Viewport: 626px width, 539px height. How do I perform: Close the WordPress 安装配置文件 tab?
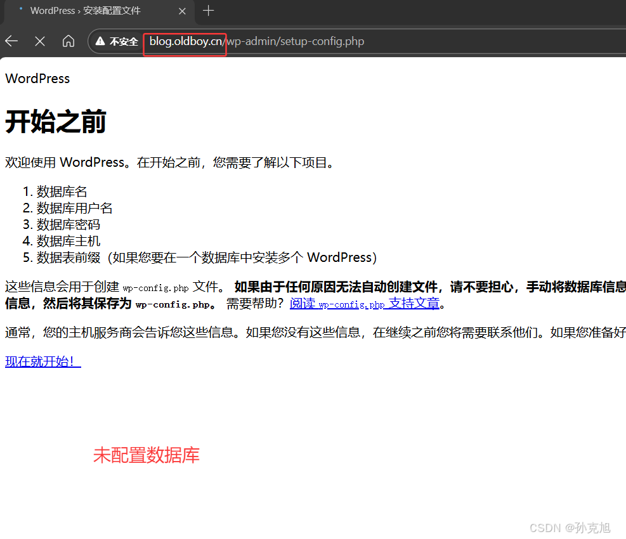pos(183,11)
